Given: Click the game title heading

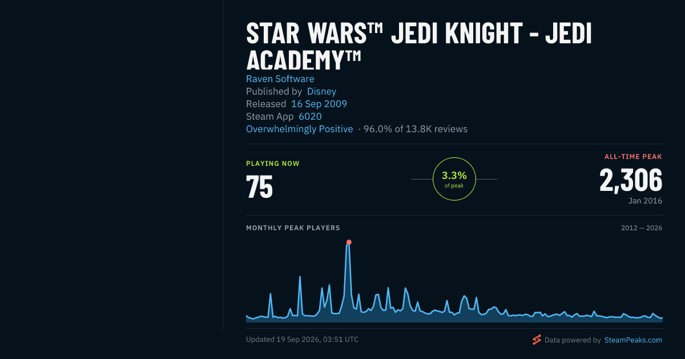Looking at the screenshot, I should point(419,47).
